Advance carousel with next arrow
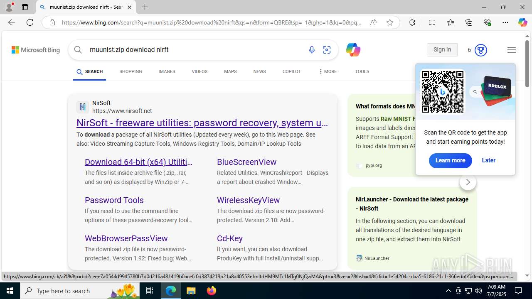This screenshot has width=532, height=299. [468, 182]
